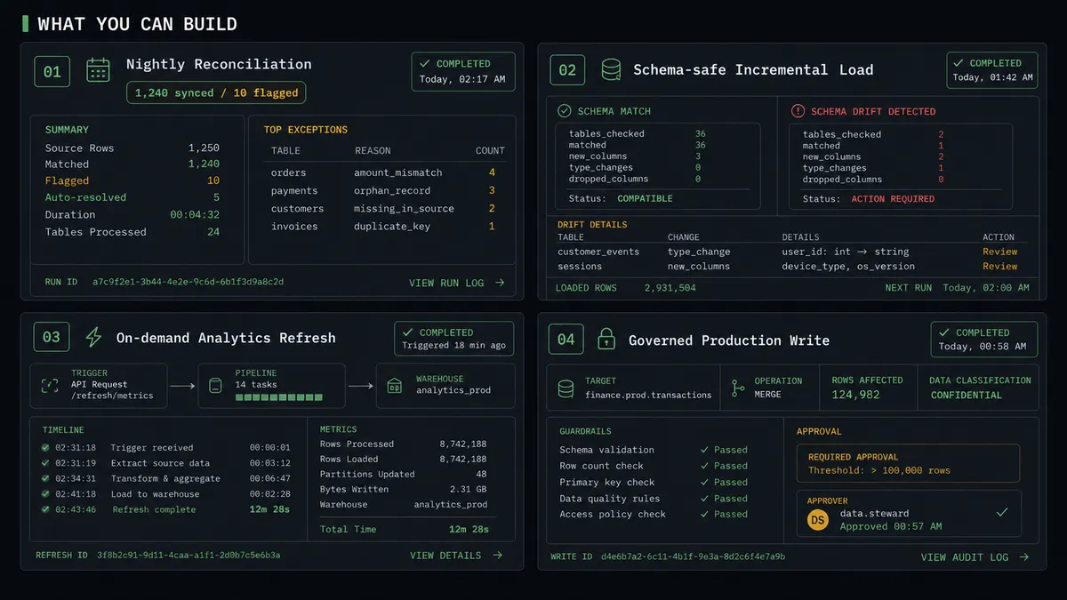The width and height of the screenshot is (1067, 600).
Task: Click the check icon for Load to warehouse step
Action: click(45, 494)
